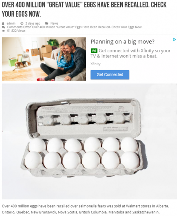The height and width of the screenshot is (216, 177).
Task: Click the folder icon beside News
Action: coord(46,23)
